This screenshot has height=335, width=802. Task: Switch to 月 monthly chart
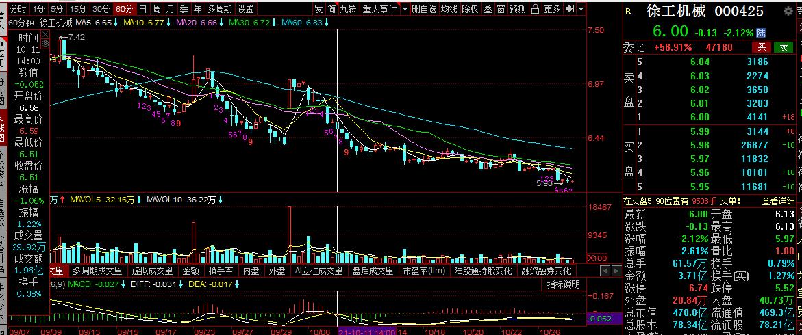170,9
